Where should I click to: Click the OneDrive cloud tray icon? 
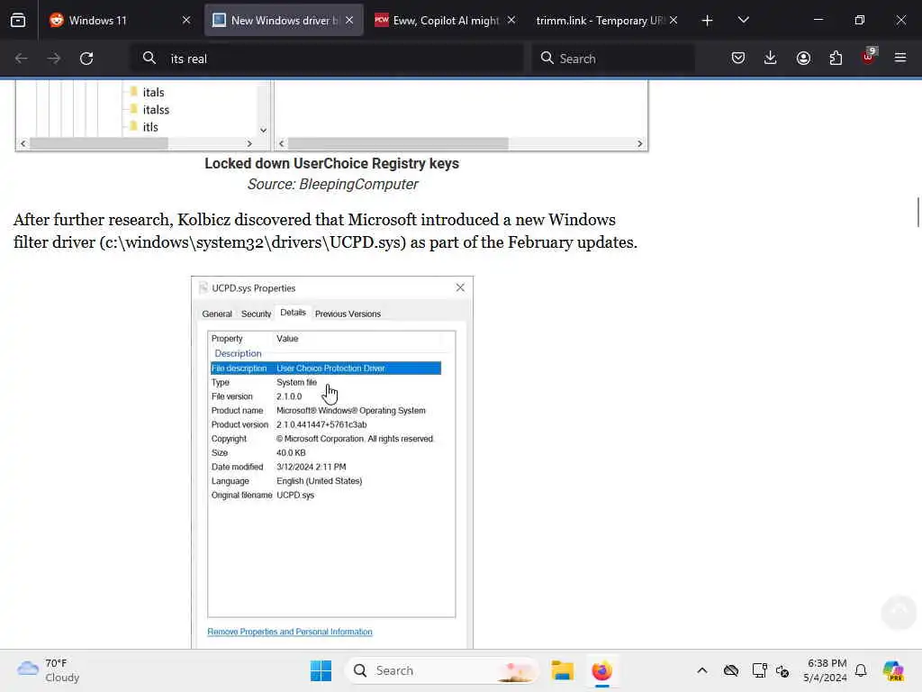pos(731,670)
